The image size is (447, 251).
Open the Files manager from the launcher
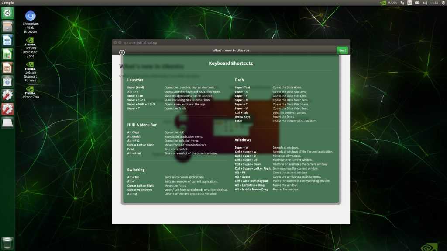(7, 27)
